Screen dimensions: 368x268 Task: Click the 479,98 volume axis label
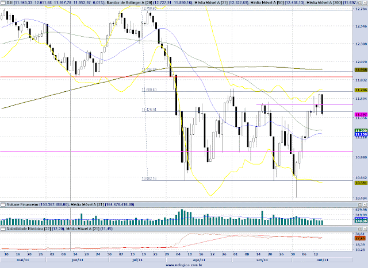(361, 209)
